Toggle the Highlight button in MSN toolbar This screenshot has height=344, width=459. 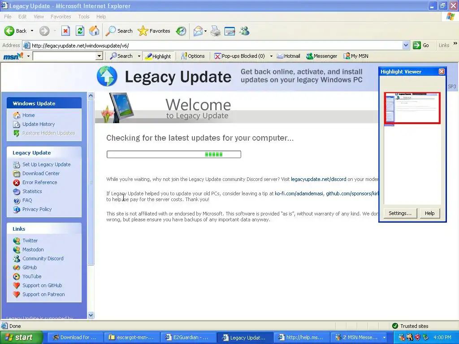pos(158,56)
